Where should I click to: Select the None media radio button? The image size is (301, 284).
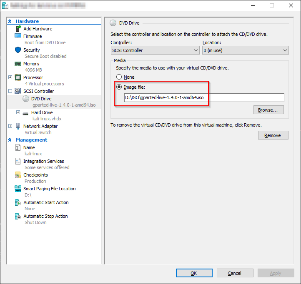click(x=119, y=77)
